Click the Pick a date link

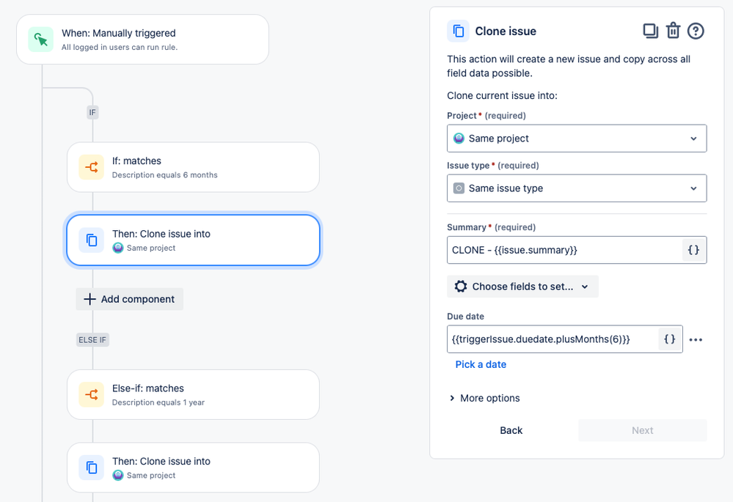pos(481,364)
